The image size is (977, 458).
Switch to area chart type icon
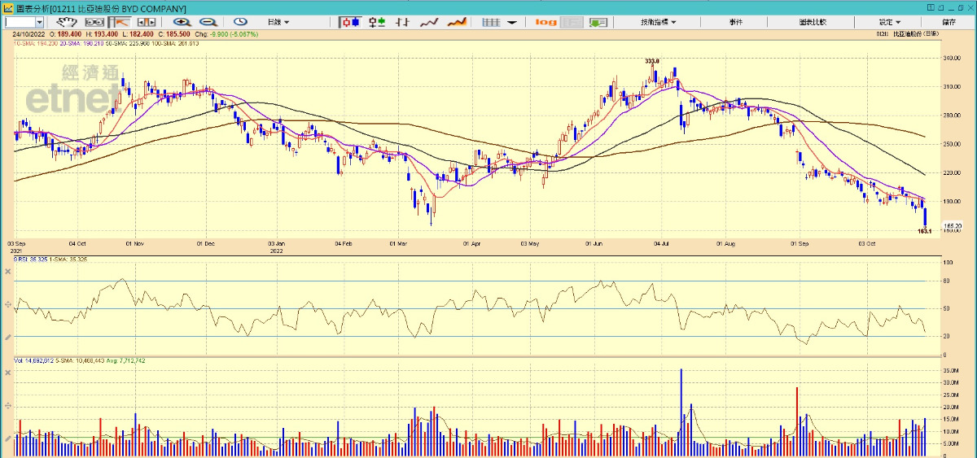456,22
